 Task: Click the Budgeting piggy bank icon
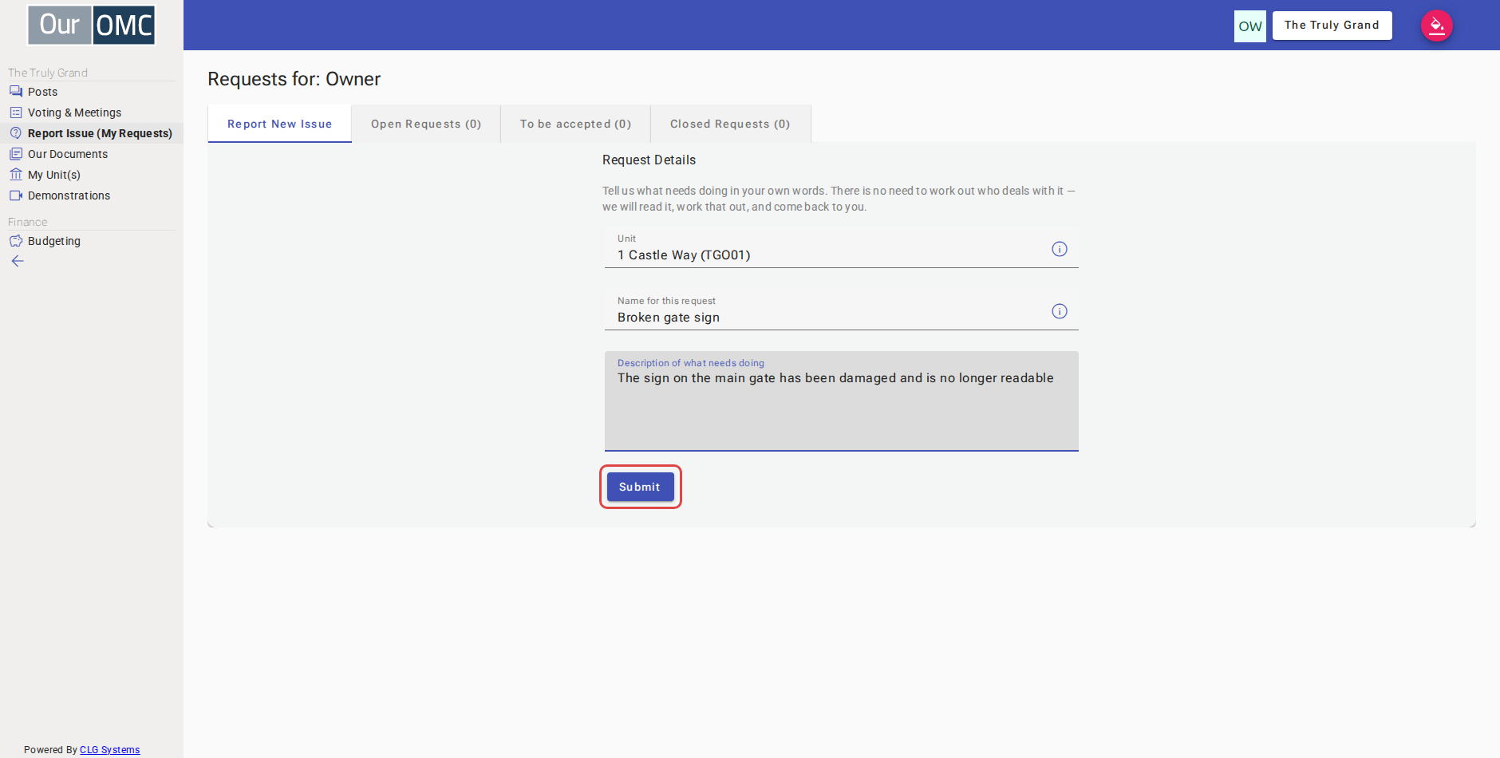(16, 241)
